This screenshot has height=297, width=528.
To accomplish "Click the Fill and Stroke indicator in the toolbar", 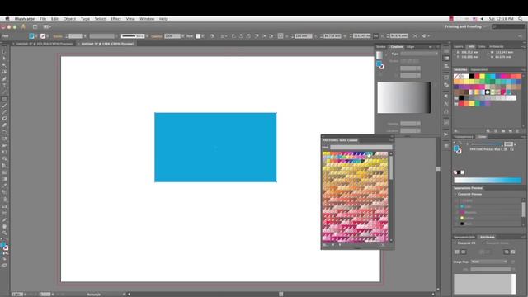I will (4, 246).
